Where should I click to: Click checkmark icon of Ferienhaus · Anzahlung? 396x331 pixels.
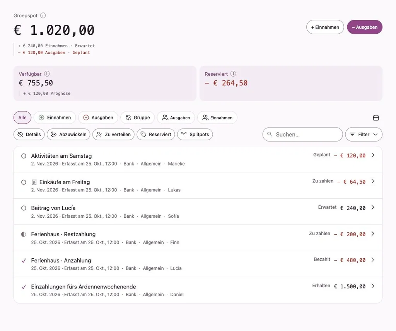click(24, 261)
